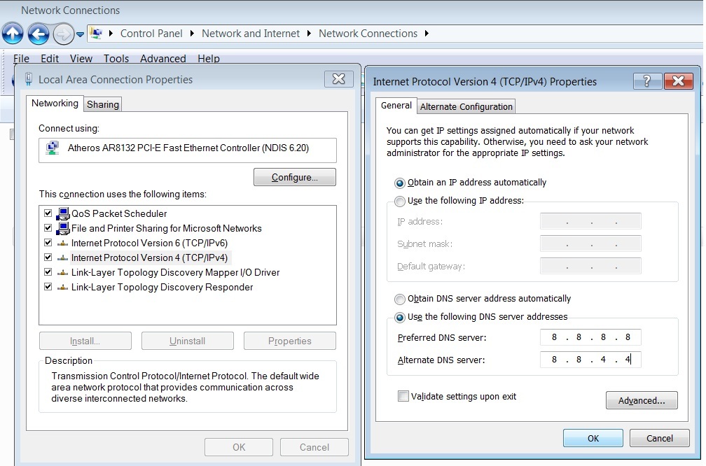Click Properties button under items list
The image size is (706, 466).
coord(289,341)
